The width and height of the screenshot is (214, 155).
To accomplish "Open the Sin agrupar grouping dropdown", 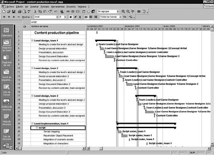I will pos(118,12).
